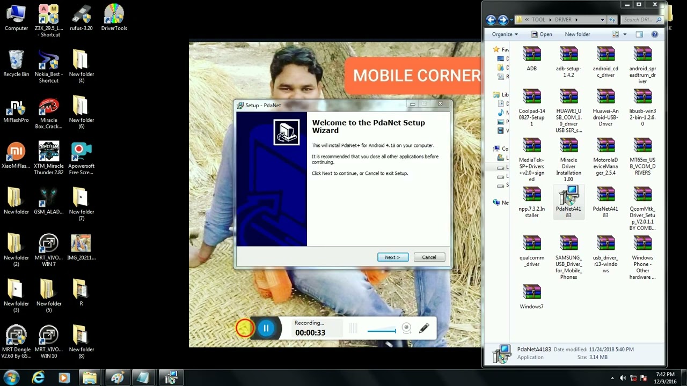Pause the screen recording
This screenshot has width=687, height=386.
click(266, 328)
